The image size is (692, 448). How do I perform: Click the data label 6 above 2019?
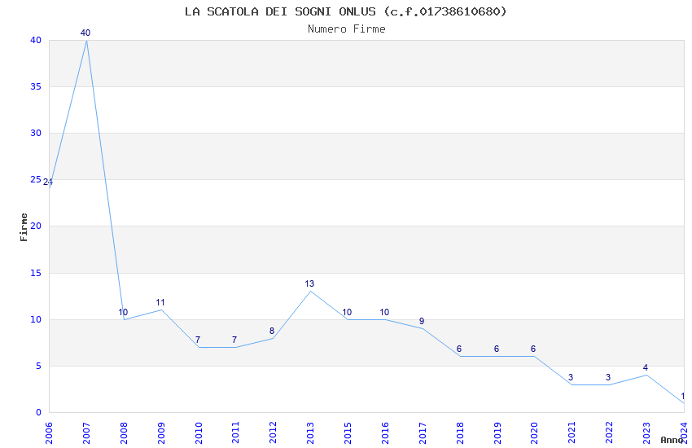pyautogui.click(x=497, y=349)
